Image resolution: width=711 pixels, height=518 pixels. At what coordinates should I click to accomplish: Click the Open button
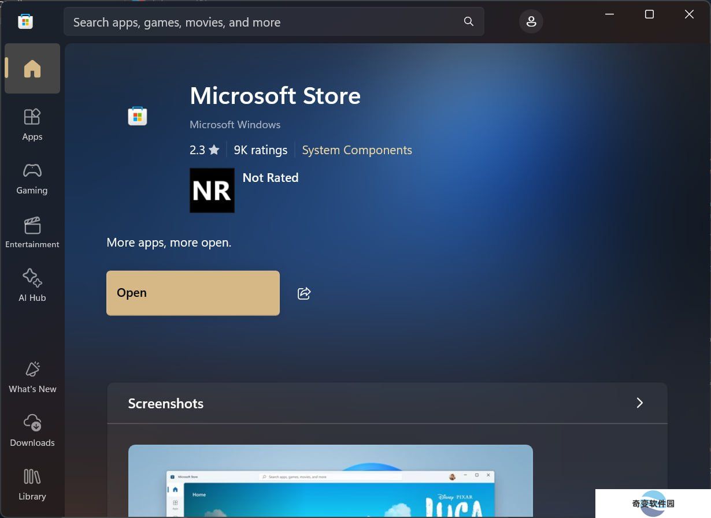click(193, 293)
